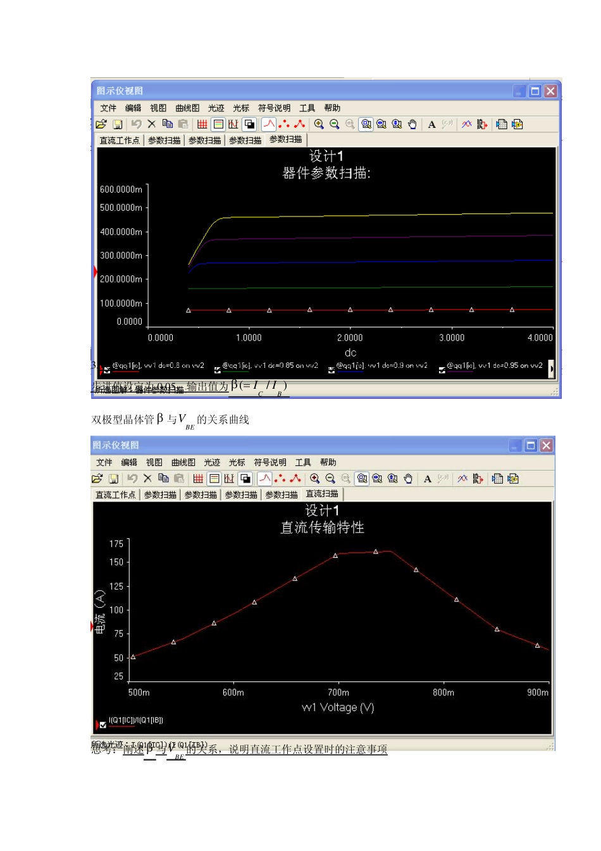This screenshot has width=601, height=851.
Task: Click hand pan tool in 直流传输特性 window
Action: click(408, 479)
